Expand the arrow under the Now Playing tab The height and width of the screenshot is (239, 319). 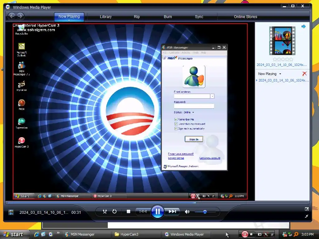tap(69, 20)
